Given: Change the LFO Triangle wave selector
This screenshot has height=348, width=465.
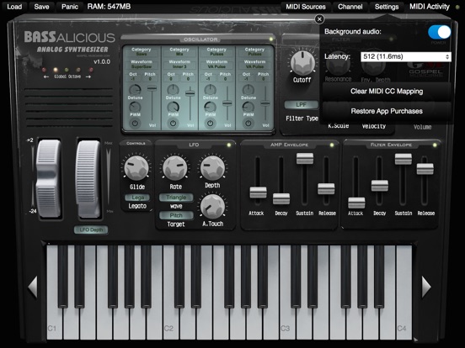Looking at the screenshot, I should click(176, 198).
